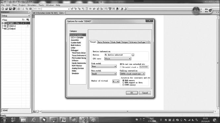This screenshot has height=123, width=220.
Task: Collapse the DEMO project tree node
Action: coord(3,23)
